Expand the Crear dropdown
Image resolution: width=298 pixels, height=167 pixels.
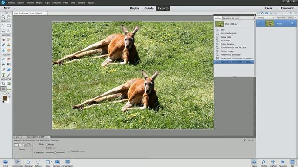pos(276,8)
